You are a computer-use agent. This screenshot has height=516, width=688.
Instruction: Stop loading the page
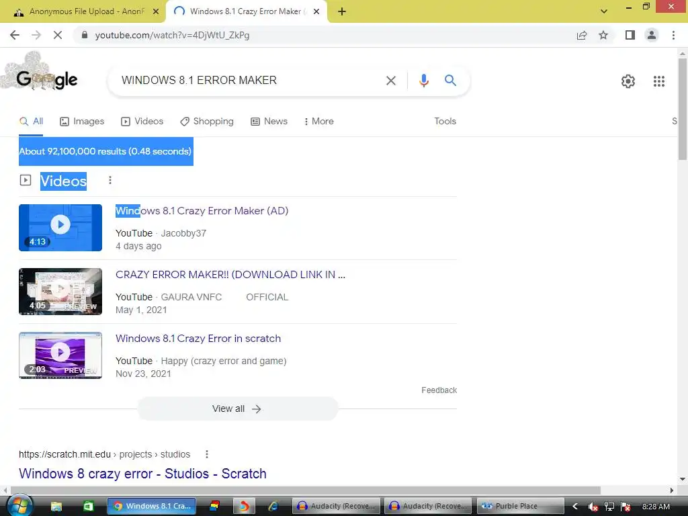58,35
